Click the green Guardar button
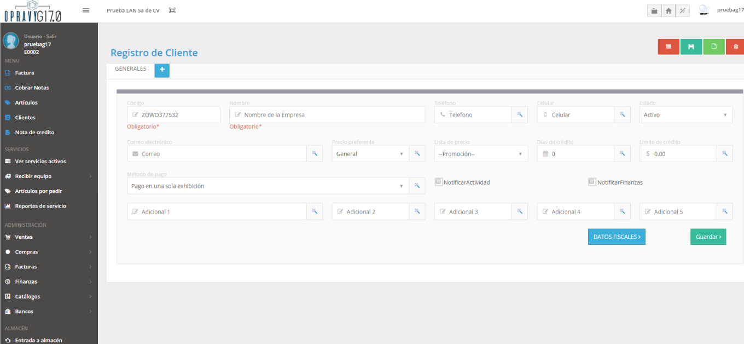The image size is (744, 344). [708, 237]
